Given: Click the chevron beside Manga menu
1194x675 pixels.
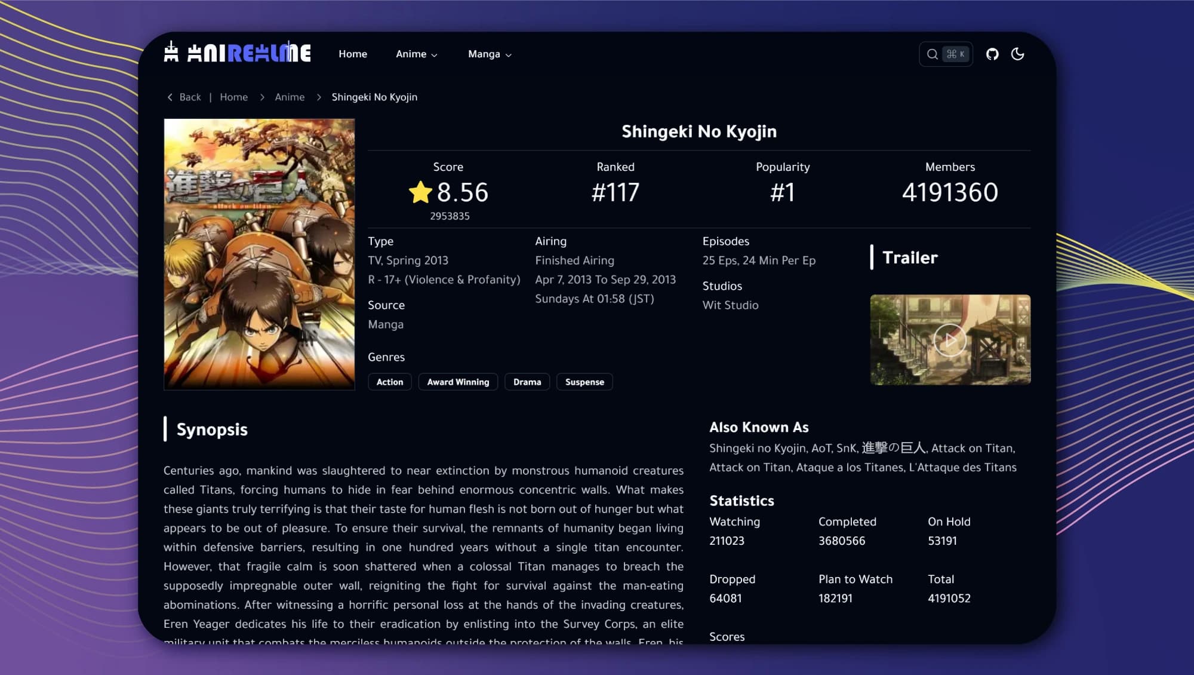Looking at the screenshot, I should [509, 55].
